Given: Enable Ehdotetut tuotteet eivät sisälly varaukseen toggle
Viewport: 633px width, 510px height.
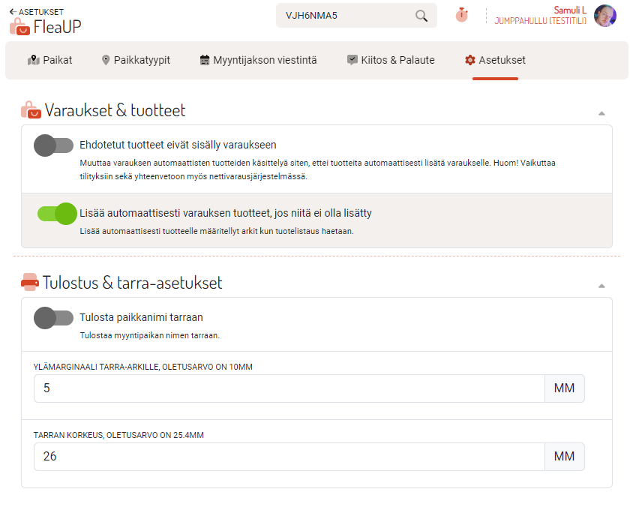Looking at the screenshot, I should (x=54, y=145).
